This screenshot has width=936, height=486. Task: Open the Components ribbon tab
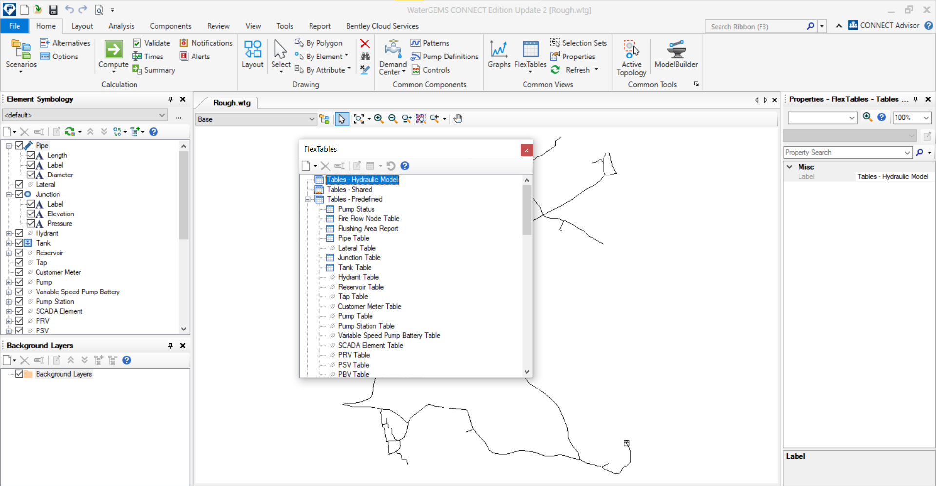tap(170, 26)
